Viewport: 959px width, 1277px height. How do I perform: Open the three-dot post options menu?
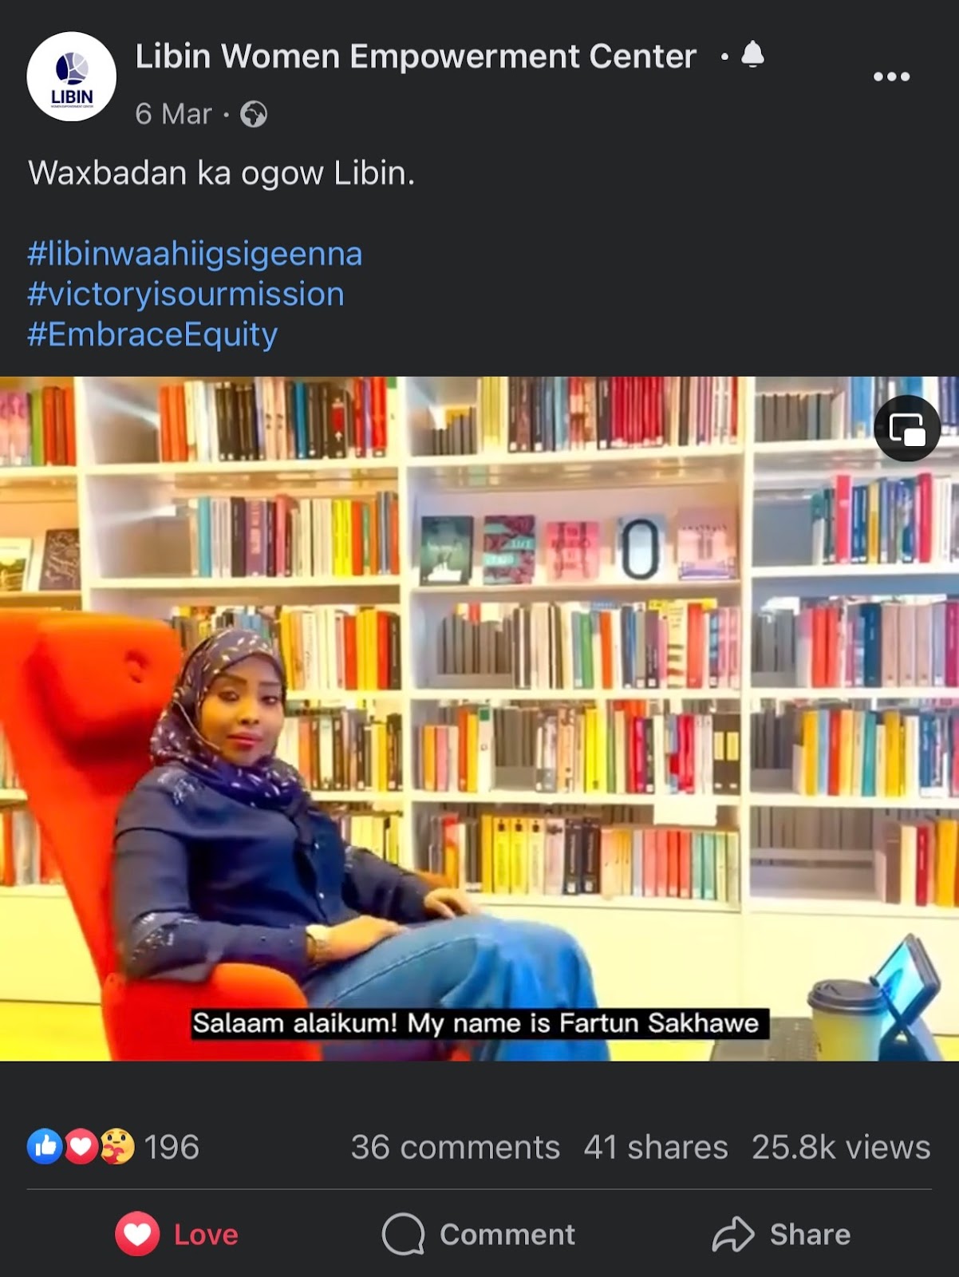click(891, 77)
